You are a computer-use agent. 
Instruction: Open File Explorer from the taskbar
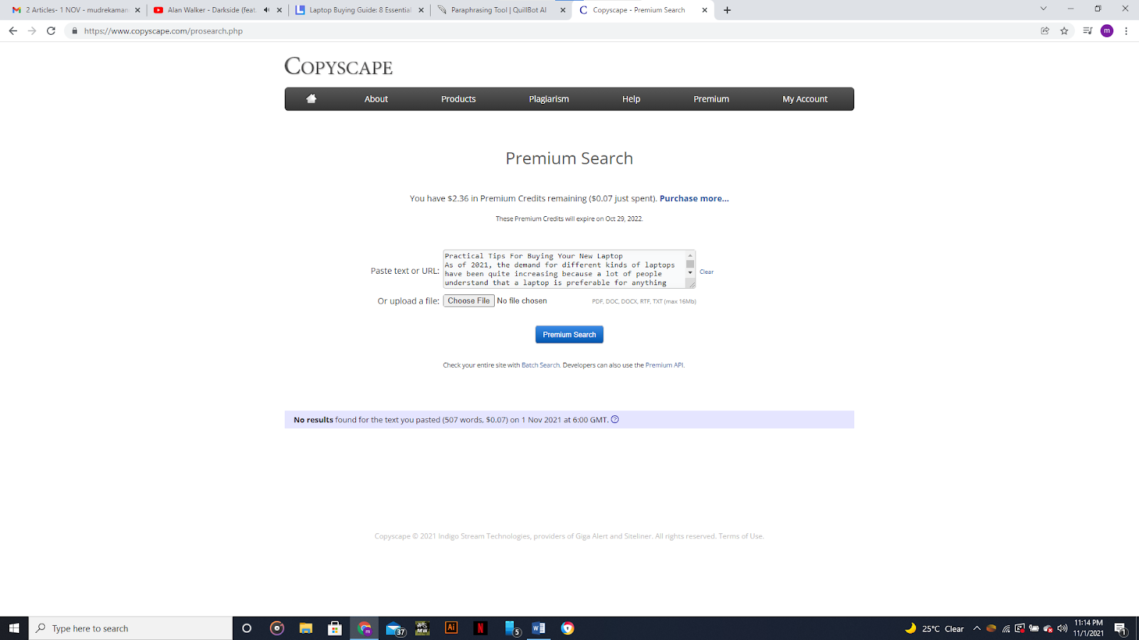point(306,628)
